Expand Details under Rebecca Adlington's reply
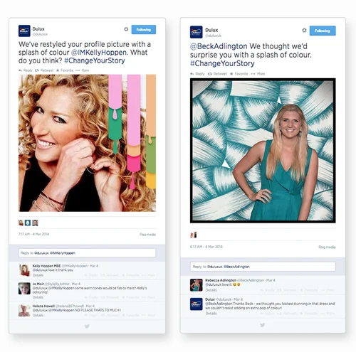This screenshot has height=352, width=356. pos(211,290)
